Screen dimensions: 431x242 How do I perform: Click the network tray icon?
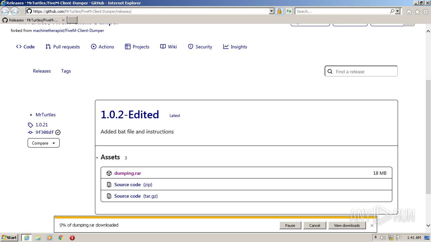[x=391, y=238]
